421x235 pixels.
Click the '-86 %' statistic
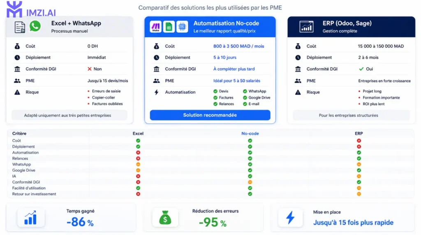pyautogui.click(x=80, y=222)
